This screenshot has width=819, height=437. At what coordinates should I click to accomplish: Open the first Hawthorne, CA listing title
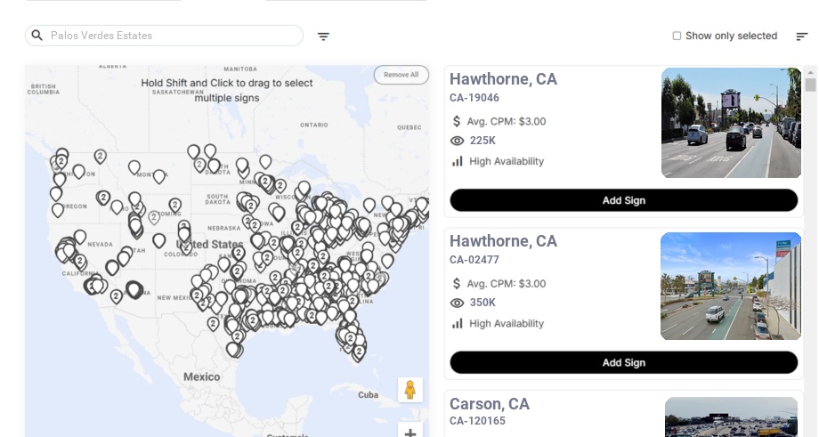(503, 79)
